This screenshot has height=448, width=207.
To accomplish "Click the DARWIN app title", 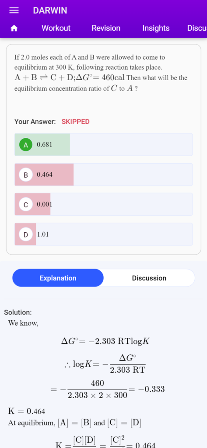I will pos(50,10).
